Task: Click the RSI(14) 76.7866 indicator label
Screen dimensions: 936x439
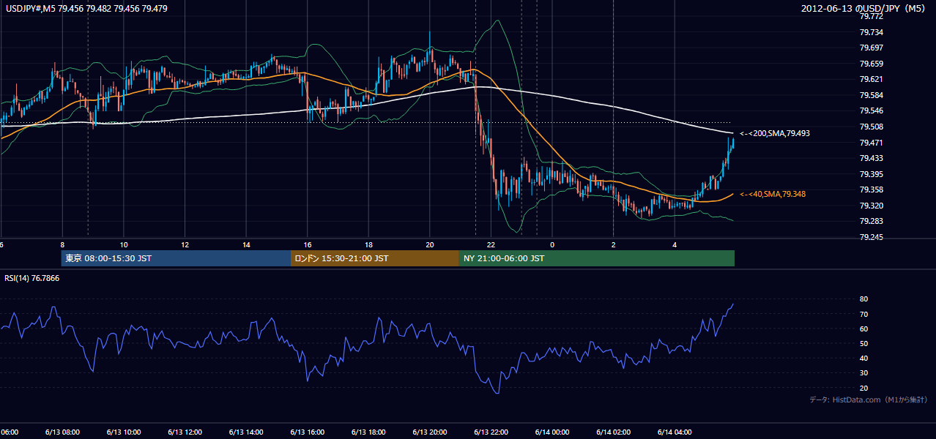Action: point(32,278)
